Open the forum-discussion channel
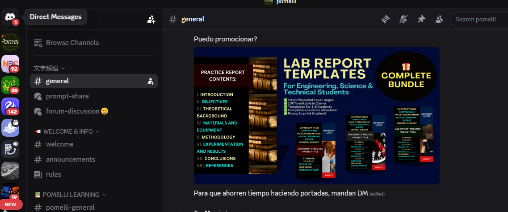The image size is (508, 212). tap(72, 111)
